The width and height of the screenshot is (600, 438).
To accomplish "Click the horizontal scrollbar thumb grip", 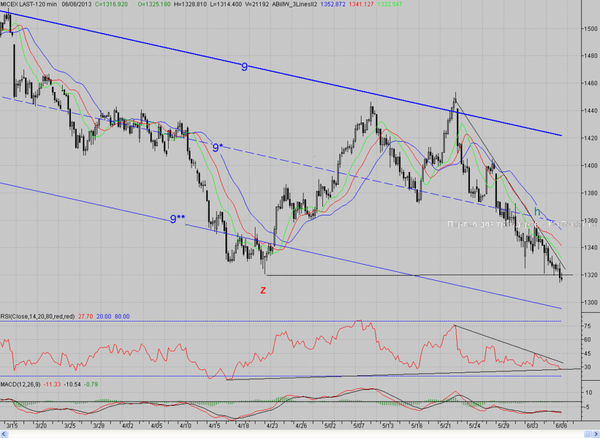I will coord(587,434).
